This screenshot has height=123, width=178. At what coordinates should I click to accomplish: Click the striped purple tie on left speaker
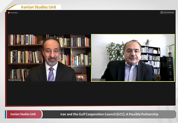pyautogui.click(x=51, y=74)
